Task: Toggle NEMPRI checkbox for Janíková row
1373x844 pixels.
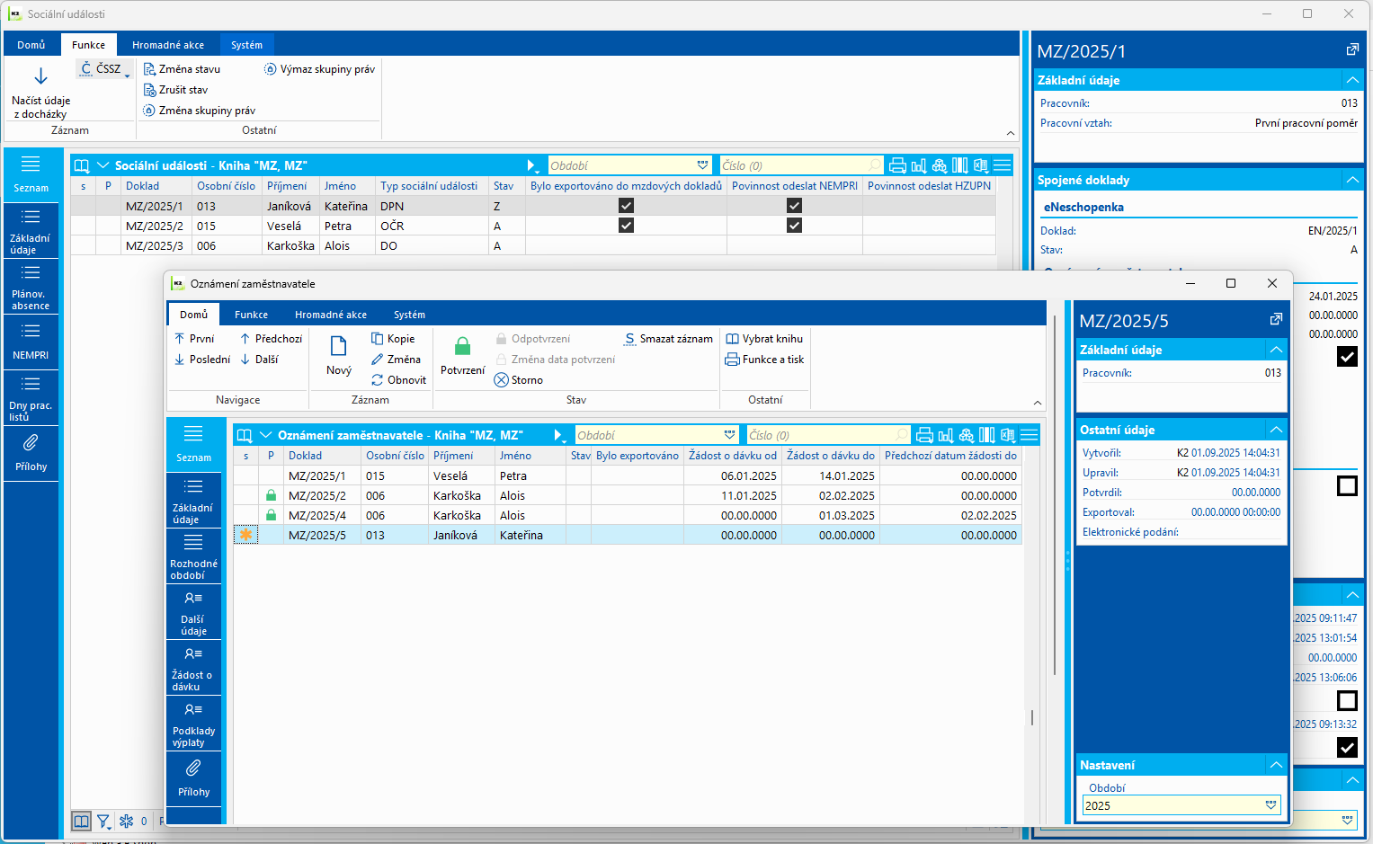Action: [x=794, y=206]
